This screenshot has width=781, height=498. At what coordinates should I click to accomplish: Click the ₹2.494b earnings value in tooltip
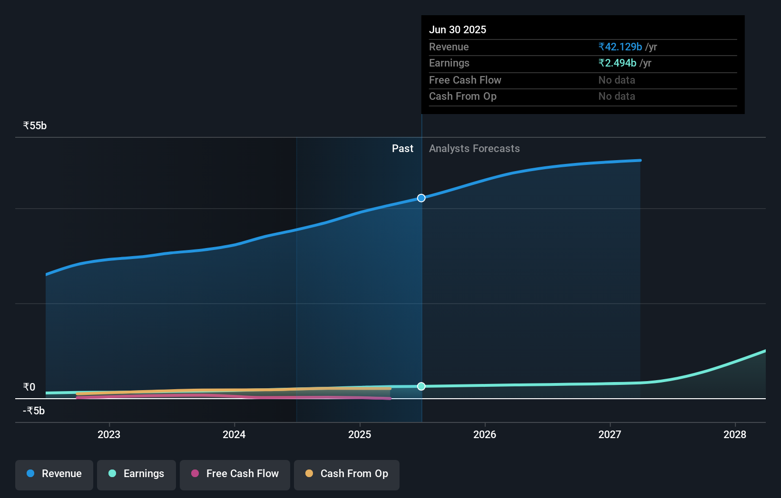click(x=617, y=63)
